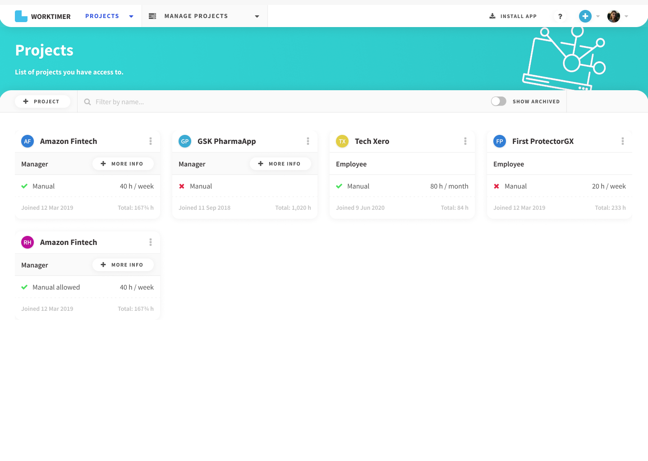Image resolution: width=648 pixels, height=461 pixels.
Task: Click the RH avatar badge icon
Action: pos(28,242)
